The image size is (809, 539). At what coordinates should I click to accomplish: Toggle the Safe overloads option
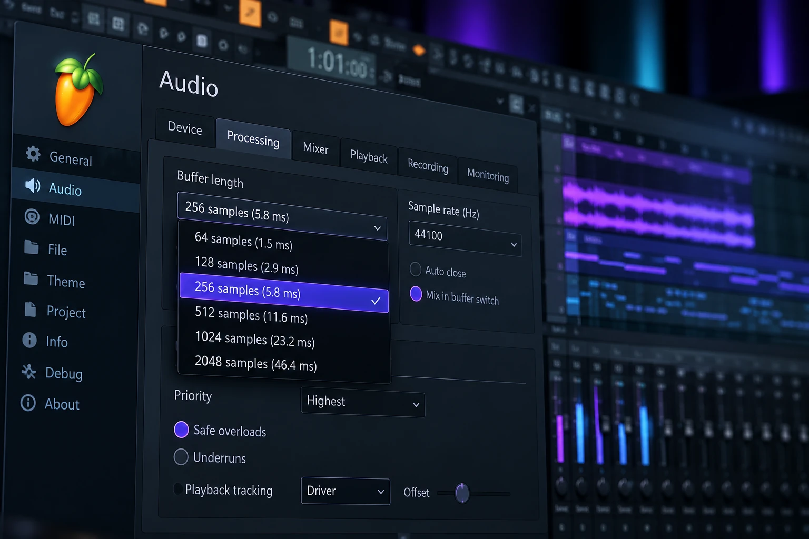point(181,430)
